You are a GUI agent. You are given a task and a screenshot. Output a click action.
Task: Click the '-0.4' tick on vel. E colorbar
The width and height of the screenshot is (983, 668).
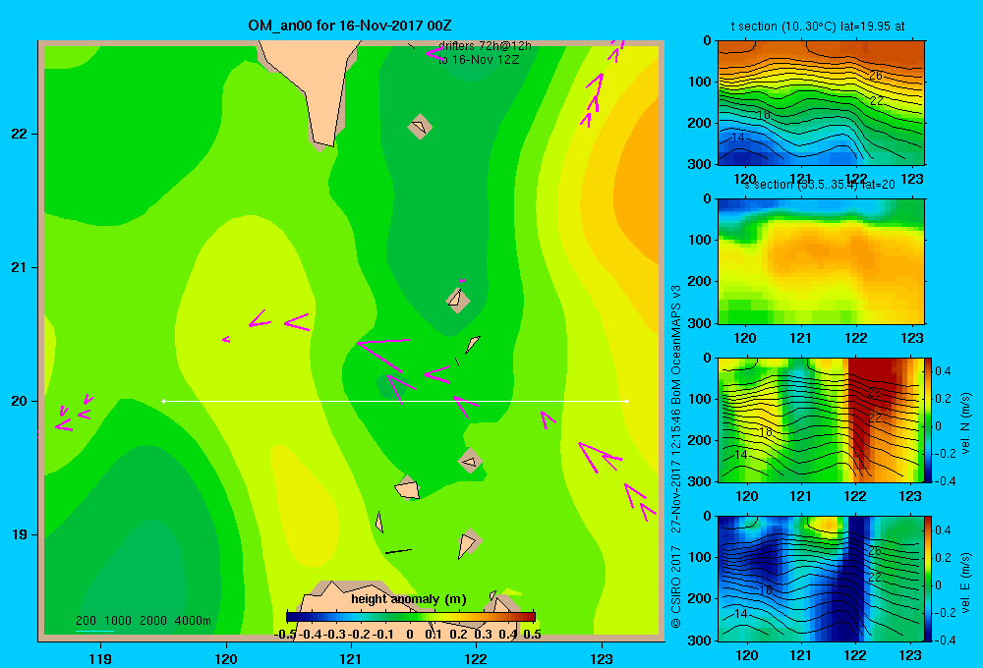pyautogui.click(x=944, y=640)
